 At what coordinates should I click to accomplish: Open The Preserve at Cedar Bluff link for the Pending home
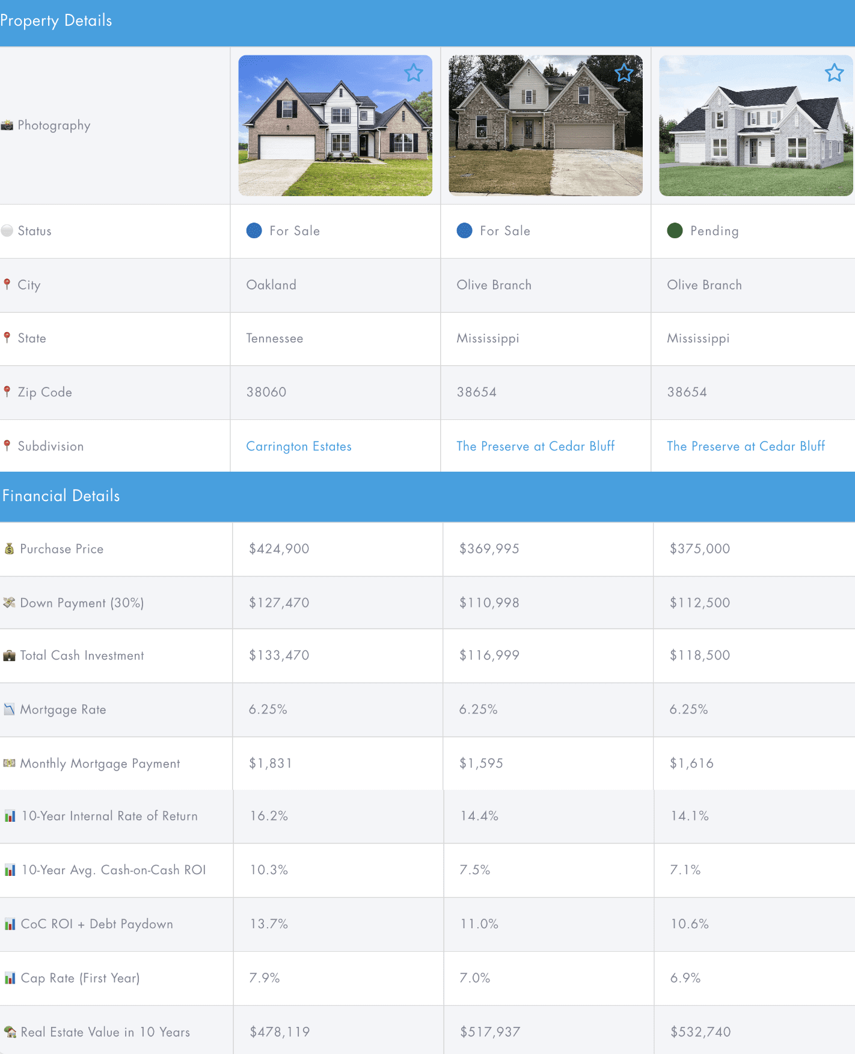click(746, 446)
